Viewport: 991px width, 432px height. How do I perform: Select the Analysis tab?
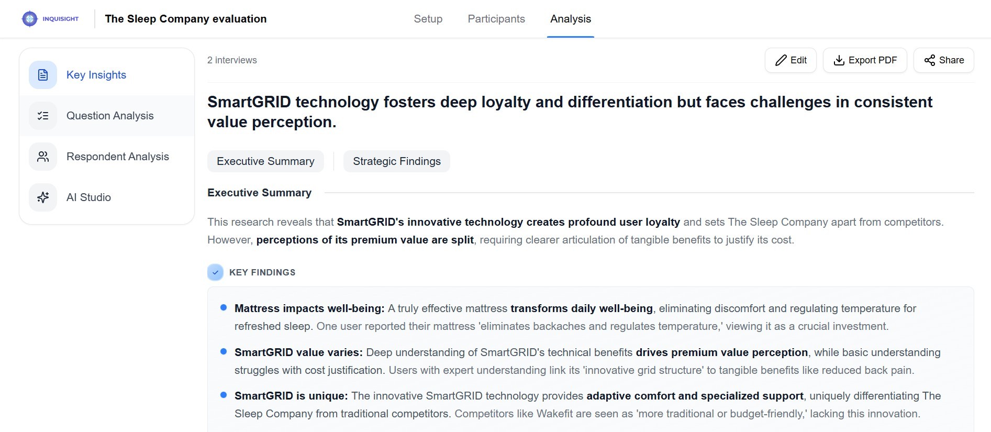[571, 19]
